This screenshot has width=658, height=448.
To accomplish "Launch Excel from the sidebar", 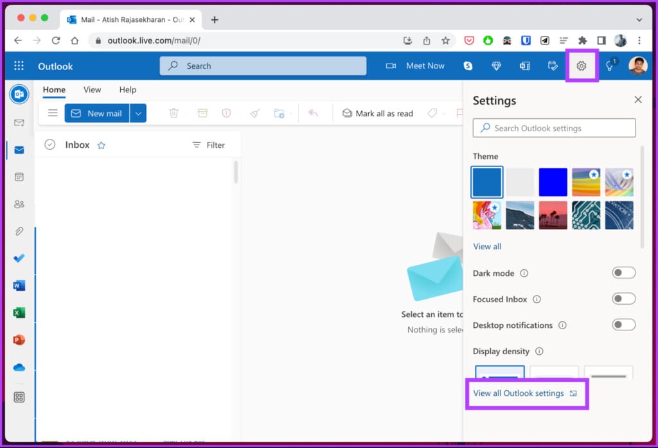I will click(19, 313).
